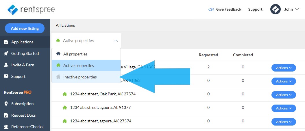
Task: Click the green house icon beside agoura AK 27574
Action: click(65, 121)
